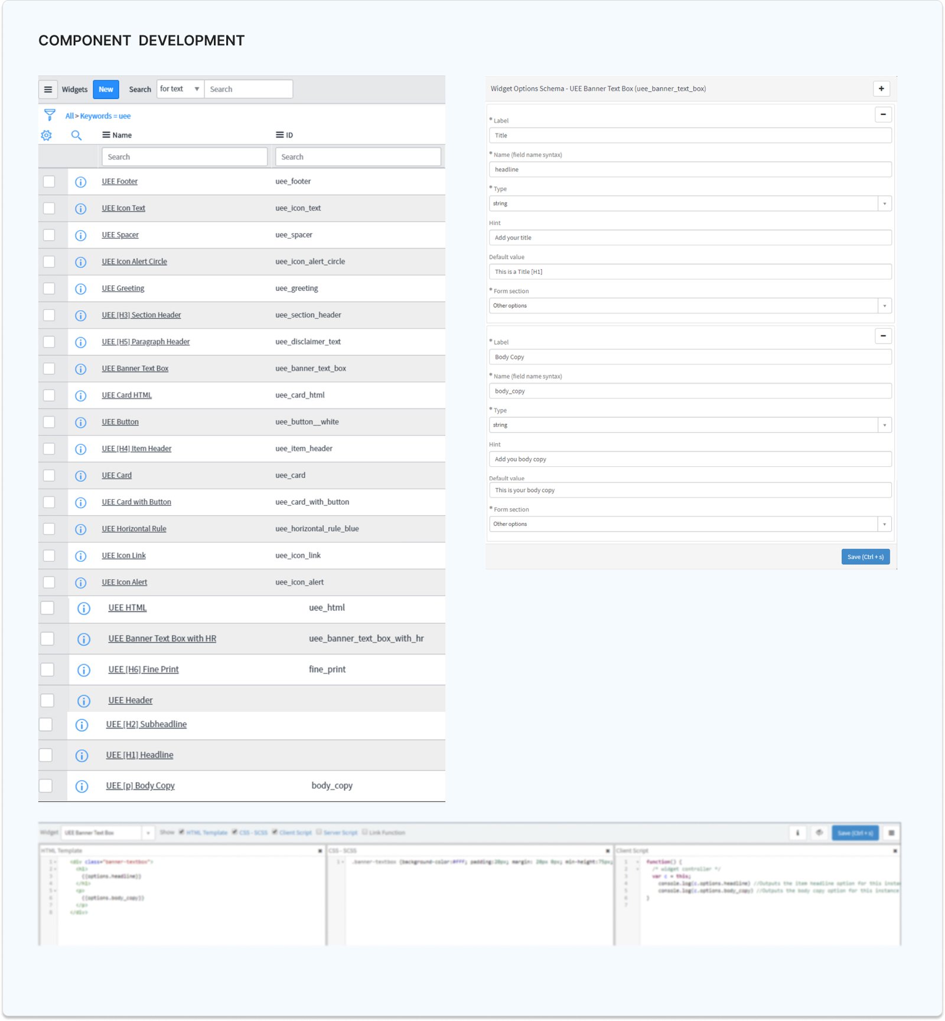Screen dimensions: 945x1021
Task: Click the 'Keywords = uee' breadcrumb
Action: click(x=105, y=116)
